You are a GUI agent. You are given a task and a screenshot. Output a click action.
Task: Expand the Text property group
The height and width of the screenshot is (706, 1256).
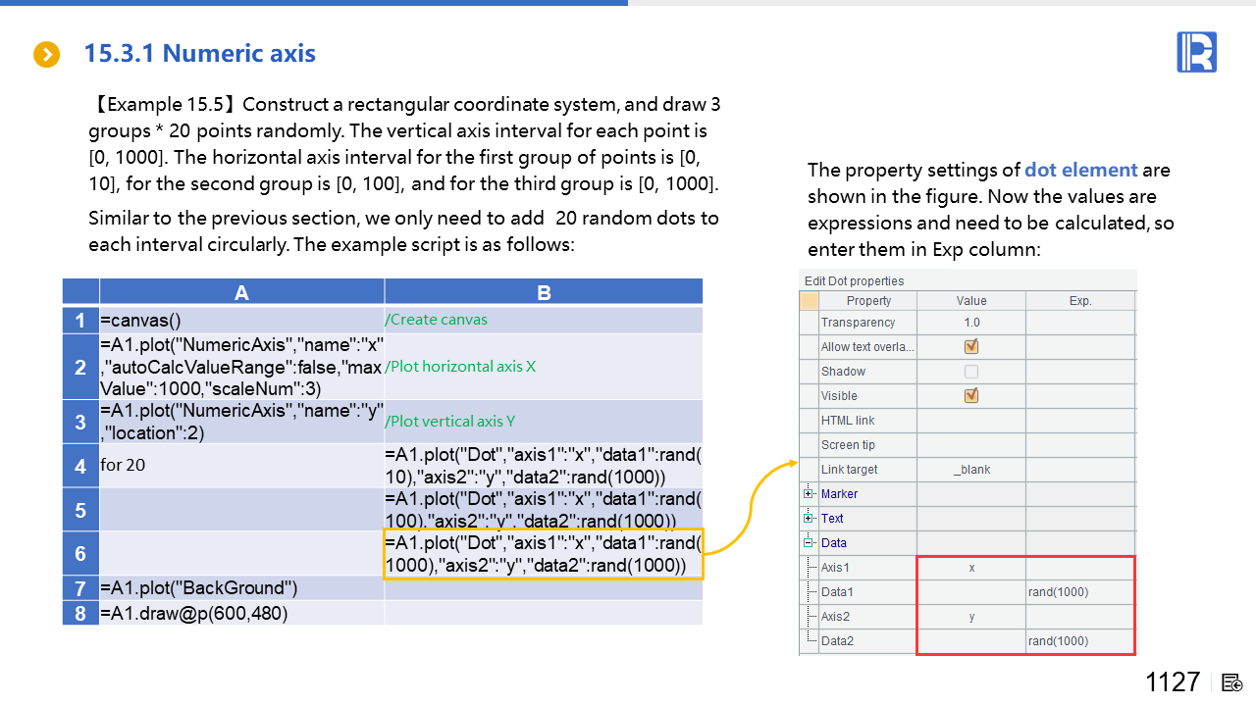[x=809, y=518]
